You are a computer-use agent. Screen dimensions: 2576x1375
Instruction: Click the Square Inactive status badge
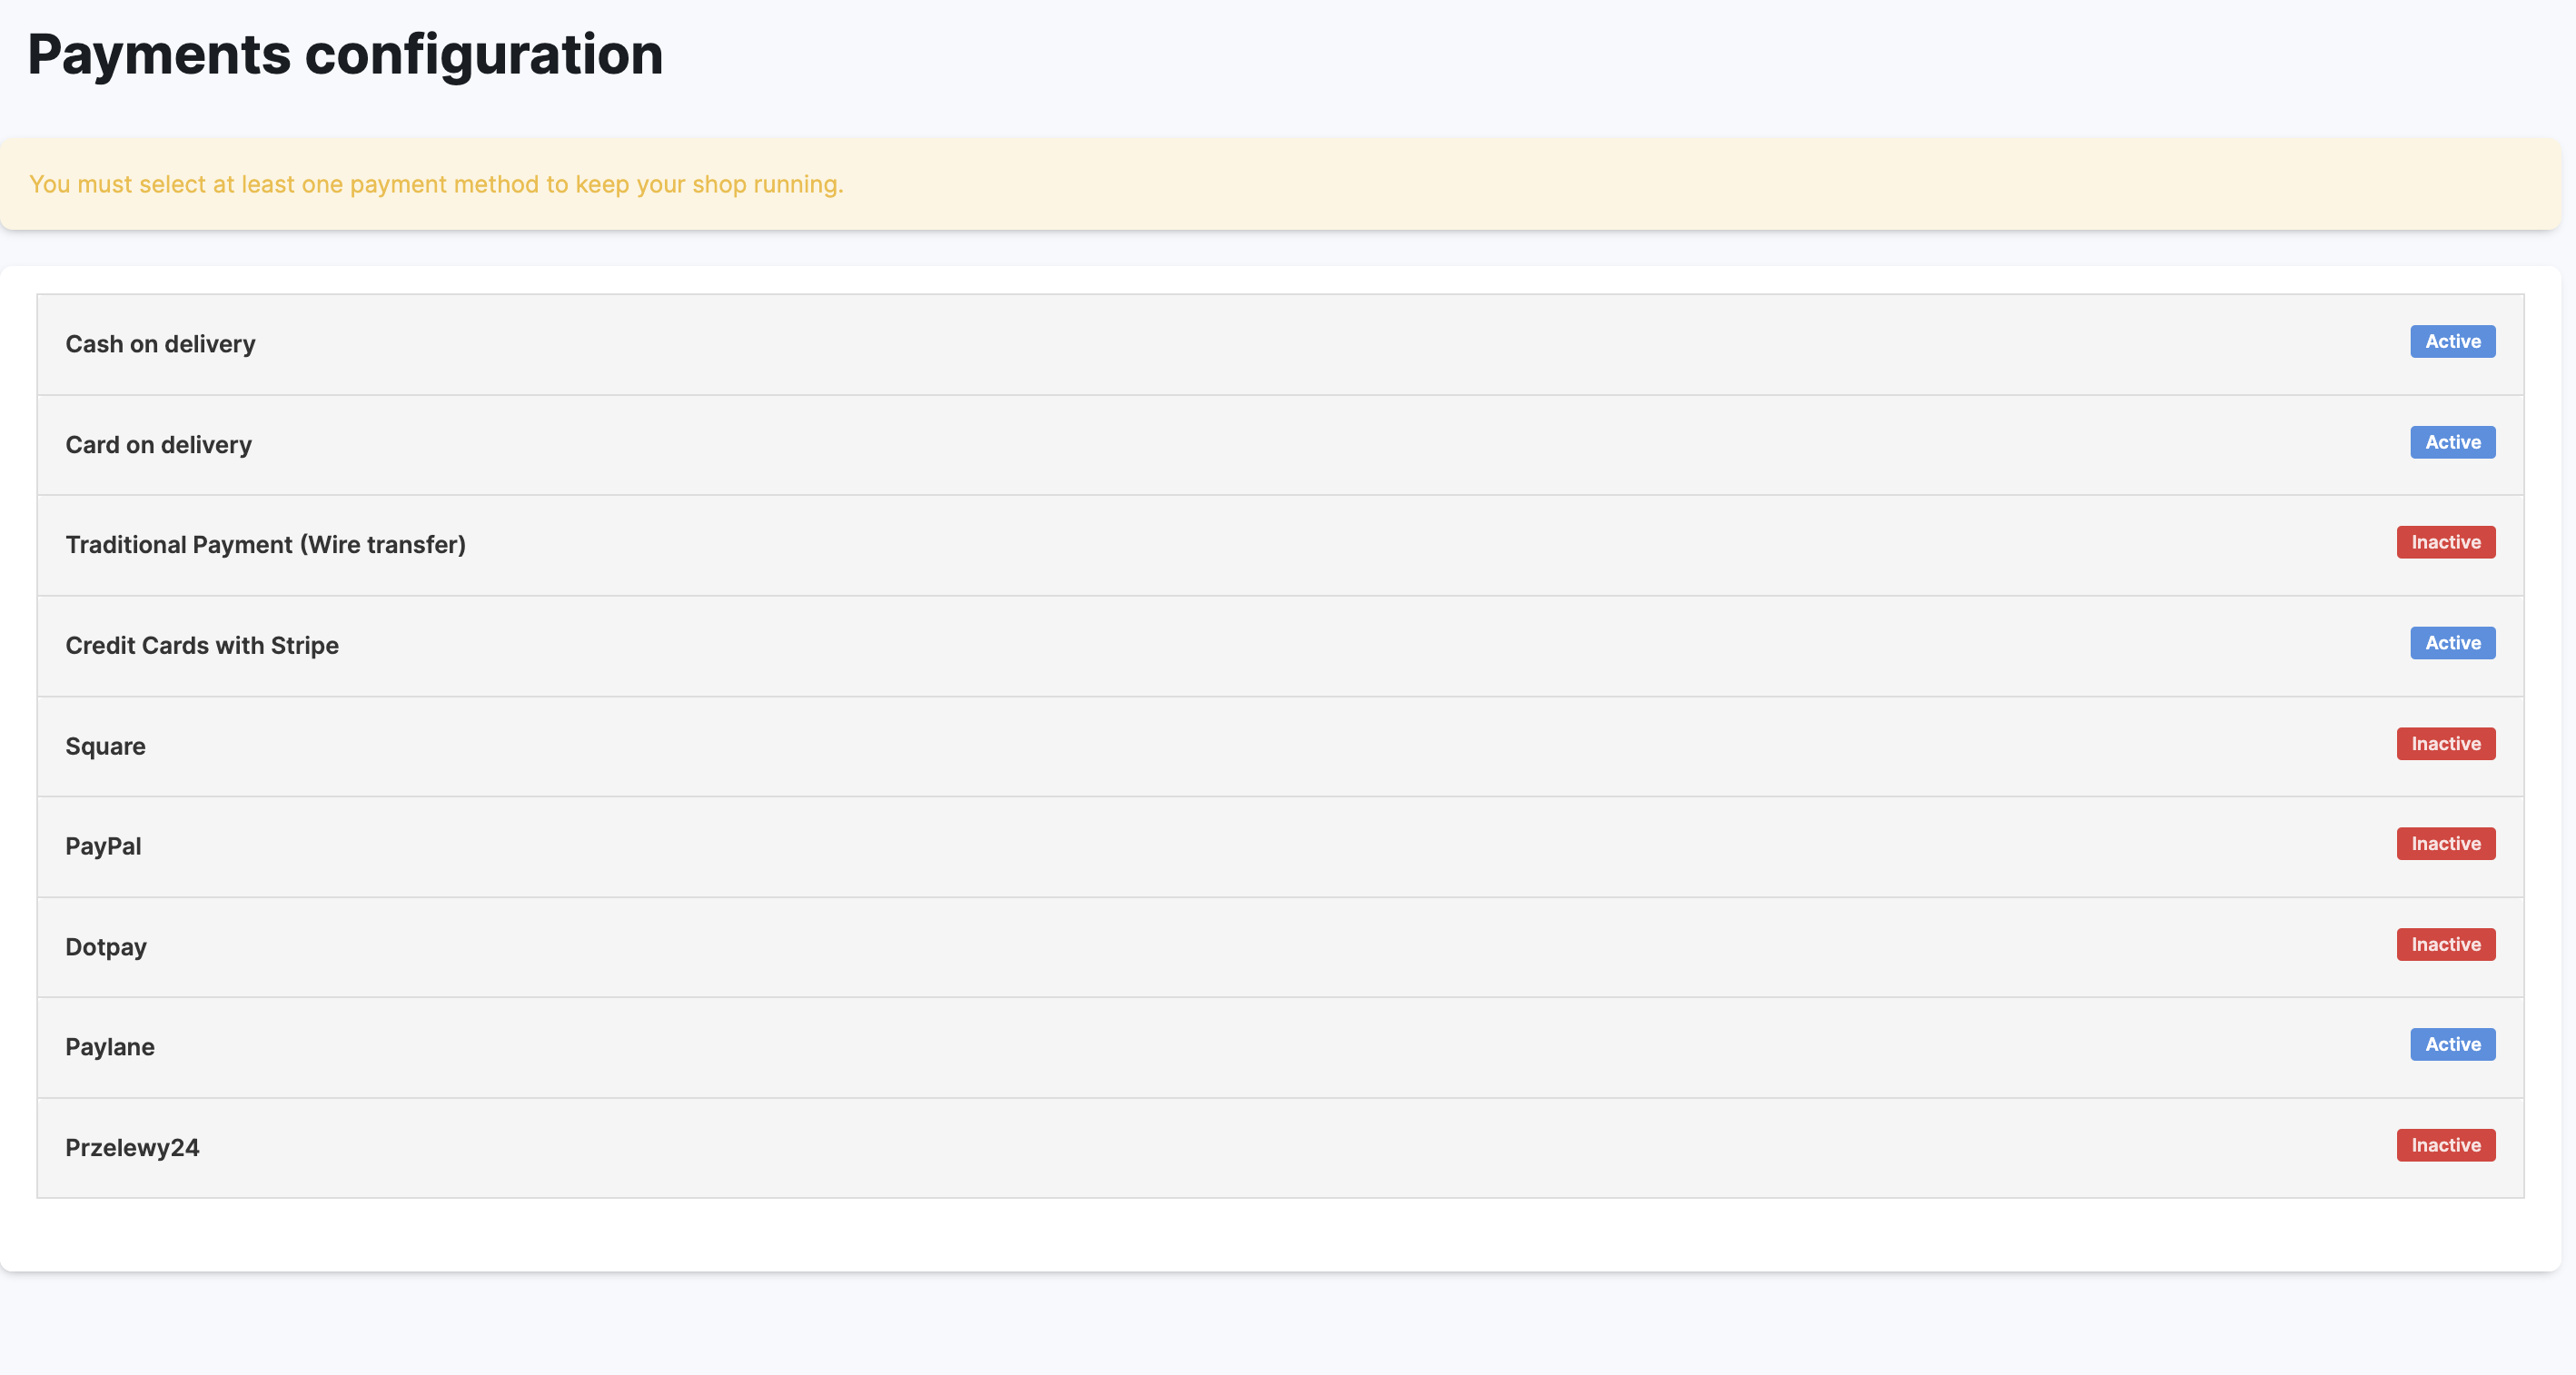(x=2445, y=744)
